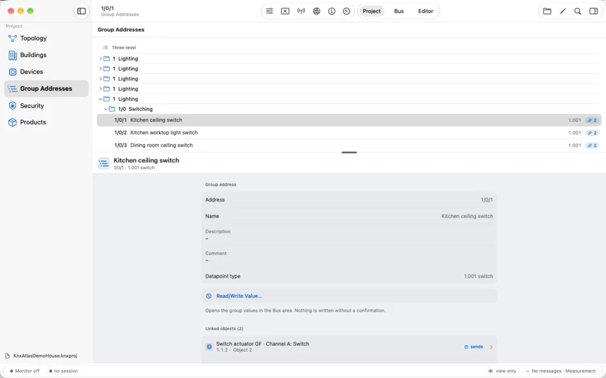The width and height of the screenshot is (606, 378).
Task: Open Switch actuator GF · Channel A: Switch
Action: (x=349, y=346)
